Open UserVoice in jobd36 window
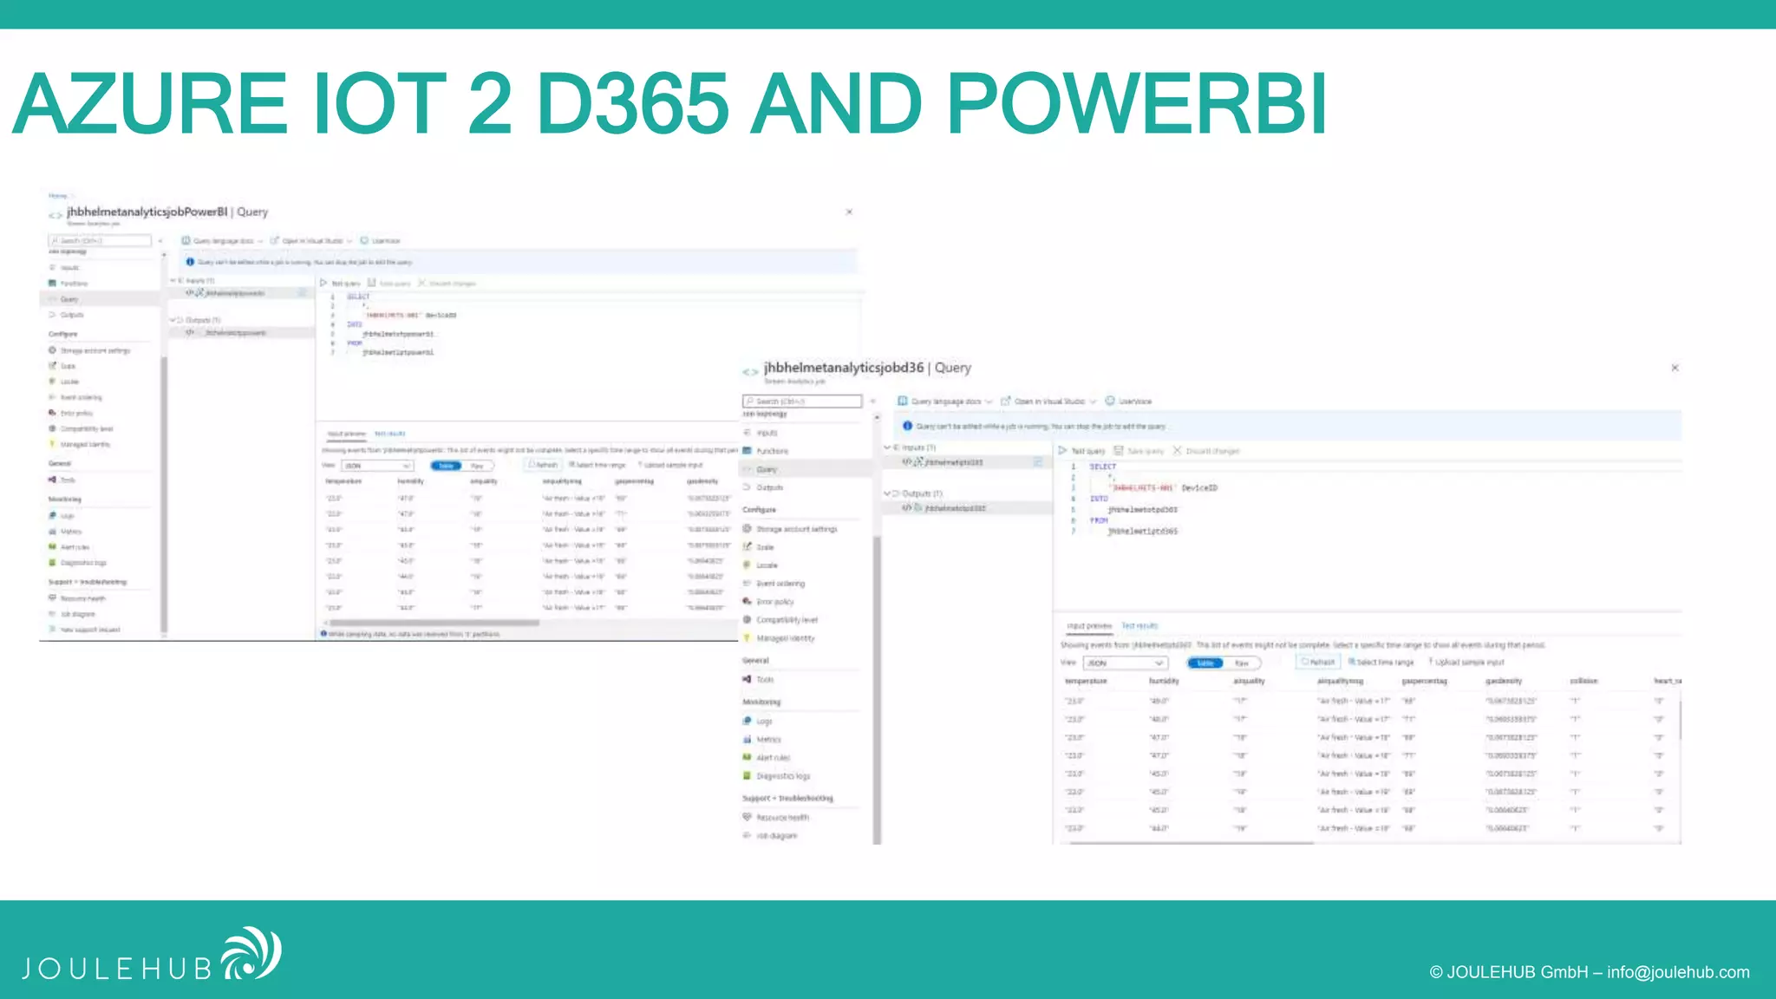The image size is (1776, 999). [1128, 402]
